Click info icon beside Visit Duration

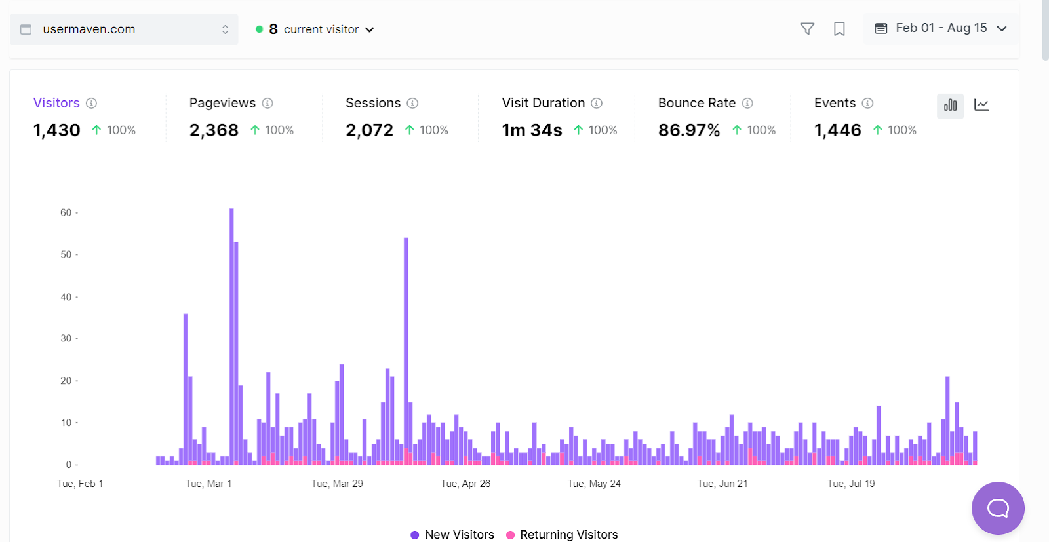click(x=597, y=103)
